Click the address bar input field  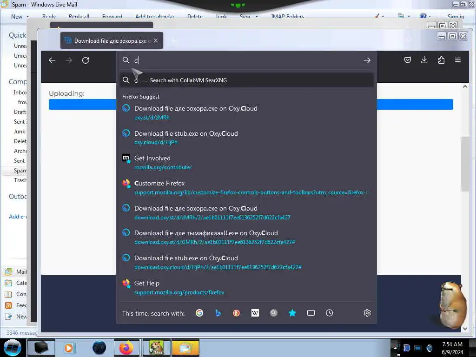246,60
